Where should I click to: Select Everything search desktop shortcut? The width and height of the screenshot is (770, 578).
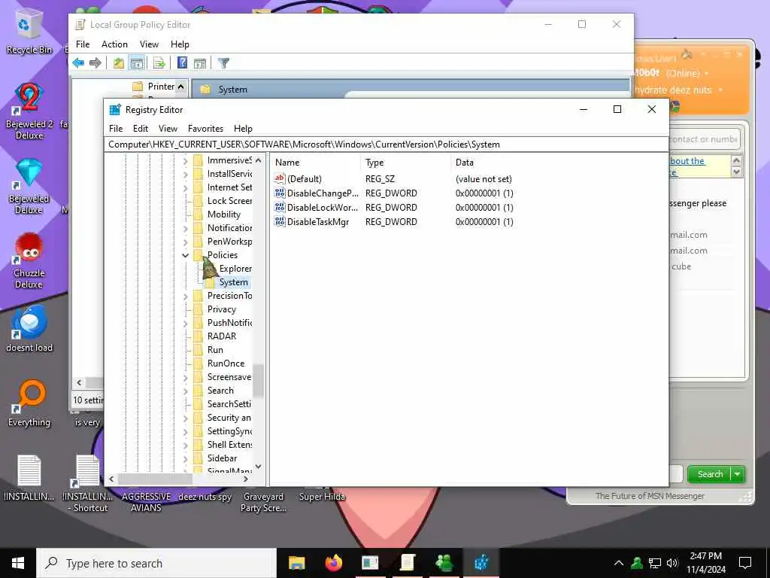pyautogui.click(x=29, y=403)
